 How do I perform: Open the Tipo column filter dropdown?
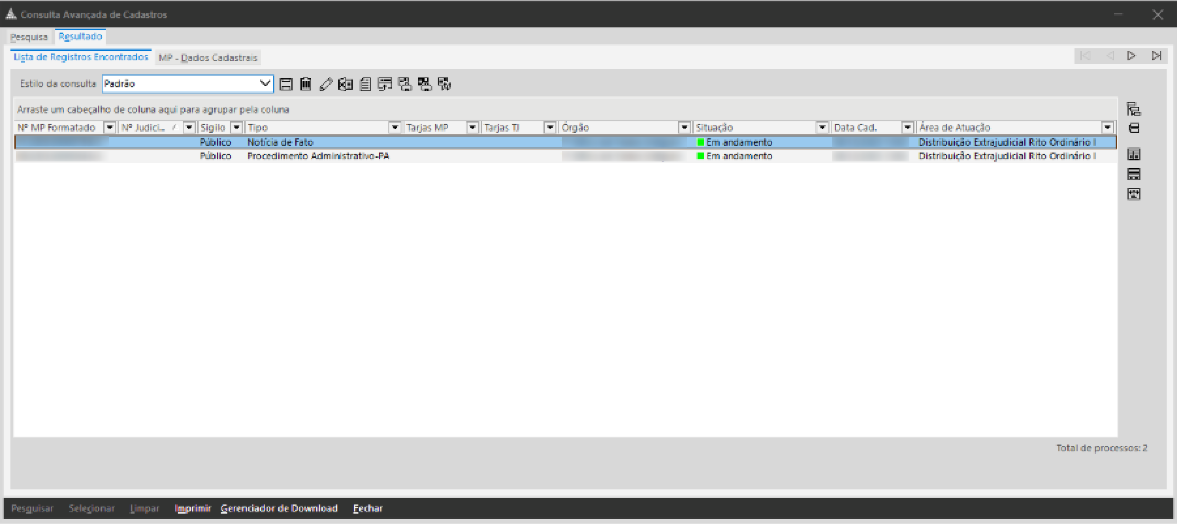click(395, 127)
